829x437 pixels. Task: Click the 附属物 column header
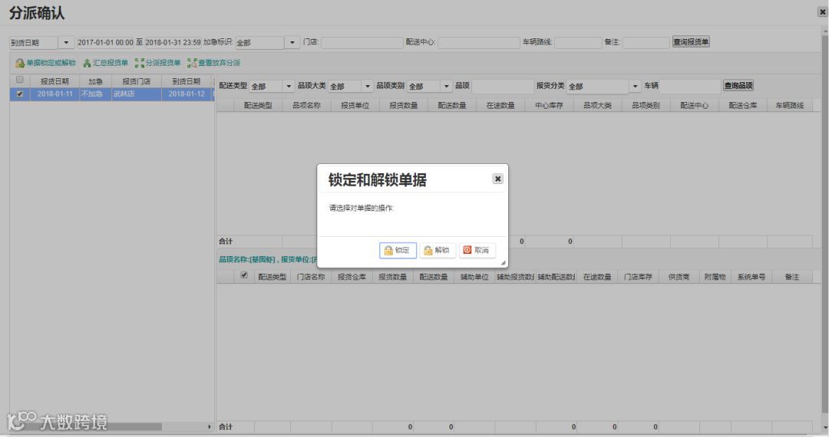[x=715, y=277]
